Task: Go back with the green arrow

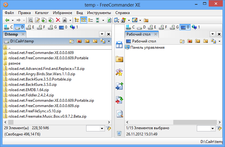Action: [x=7, y=20]
